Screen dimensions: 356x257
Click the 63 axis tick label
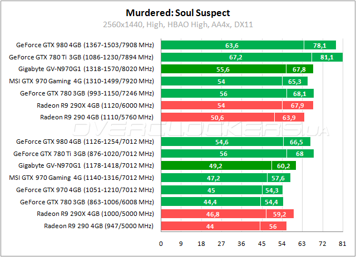[x=302, y=244]
